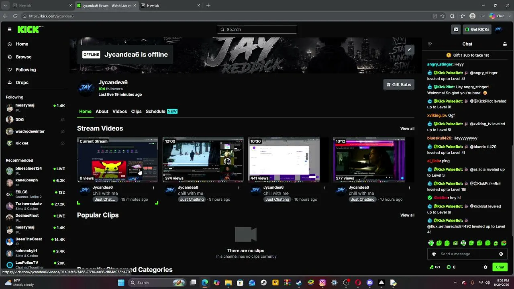Open the Drops icon in the sidebar
514x289 pixels.
pos(10,83)
